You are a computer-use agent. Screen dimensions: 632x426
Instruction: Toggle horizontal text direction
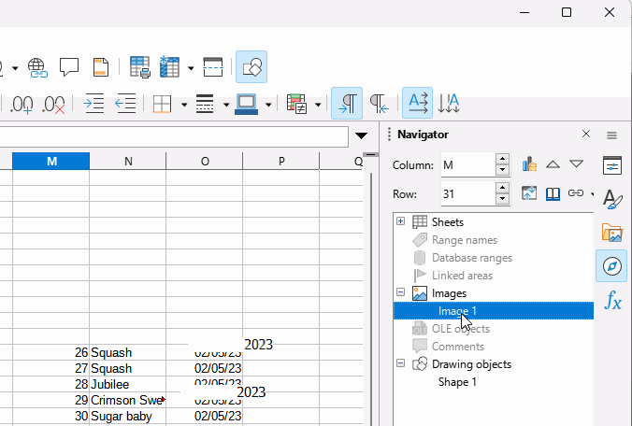pyautogui.click(x=418, y=103)
